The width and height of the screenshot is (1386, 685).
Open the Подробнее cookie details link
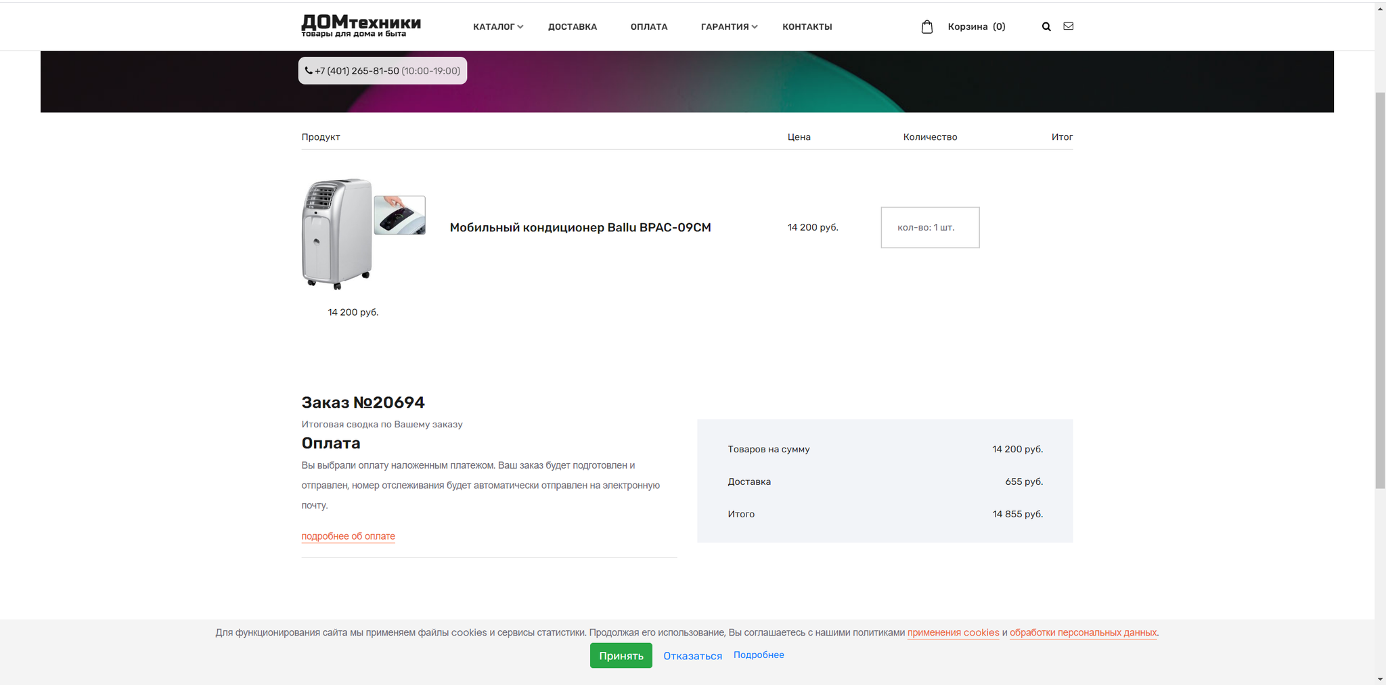pos(759,655)
